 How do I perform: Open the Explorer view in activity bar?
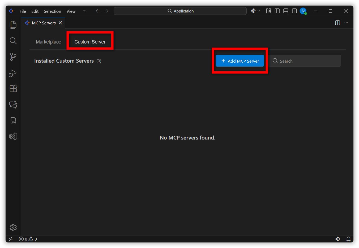13,25
